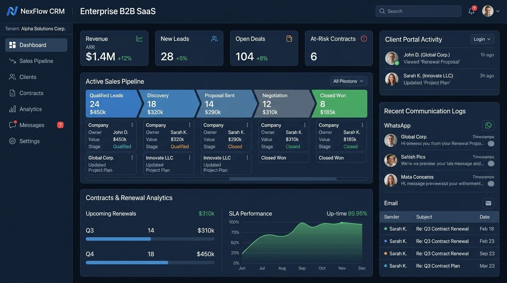Select the Qualified Leads pipeline stage

[x=113, y=104]
